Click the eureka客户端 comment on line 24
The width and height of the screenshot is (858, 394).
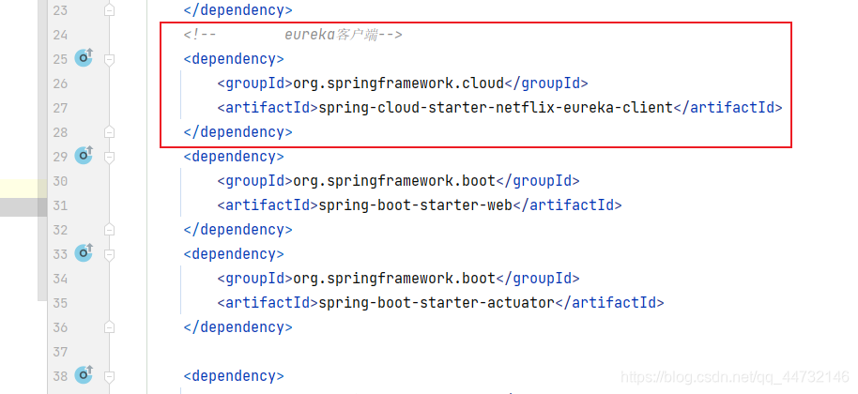[x=293, y=35]
